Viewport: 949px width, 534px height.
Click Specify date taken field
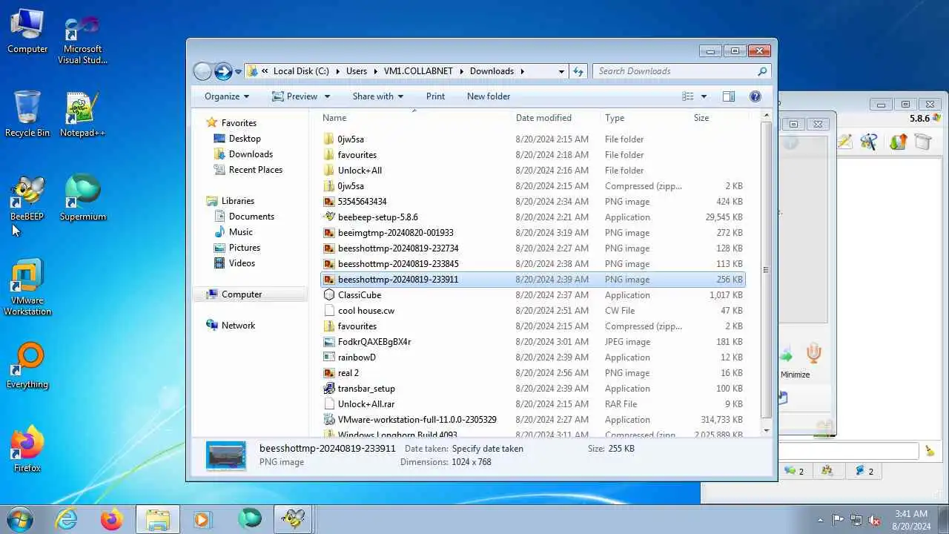tap(487, 449)
